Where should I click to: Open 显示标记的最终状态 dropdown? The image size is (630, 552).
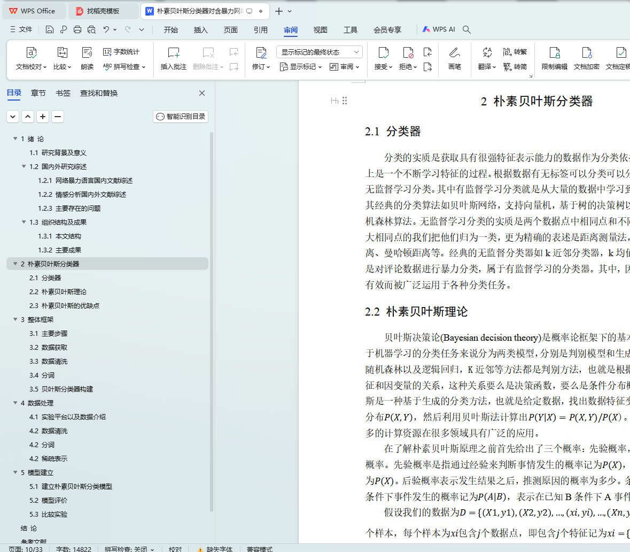(x=320, y=52)
